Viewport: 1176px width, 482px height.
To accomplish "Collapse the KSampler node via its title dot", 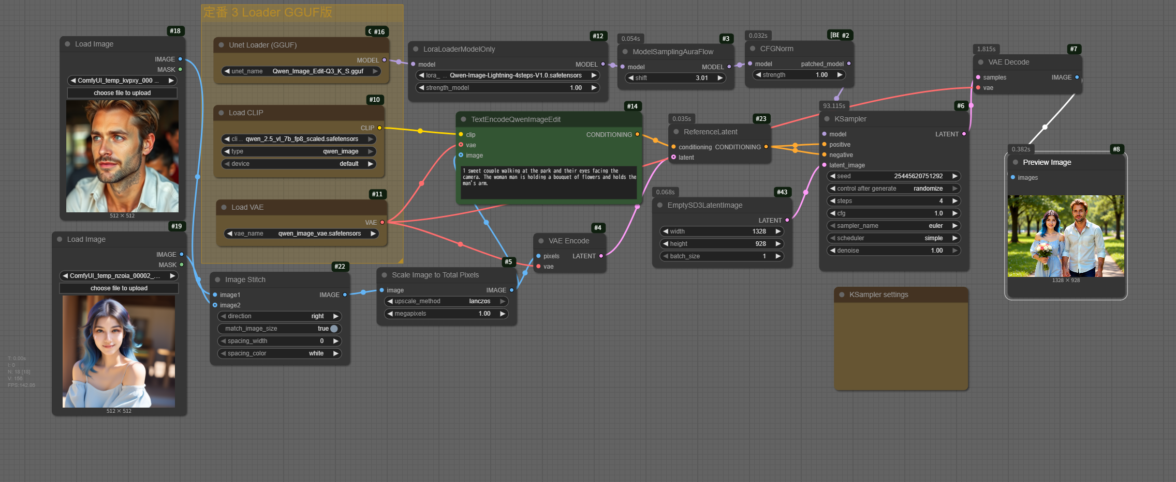I will (x=827, y=119).
